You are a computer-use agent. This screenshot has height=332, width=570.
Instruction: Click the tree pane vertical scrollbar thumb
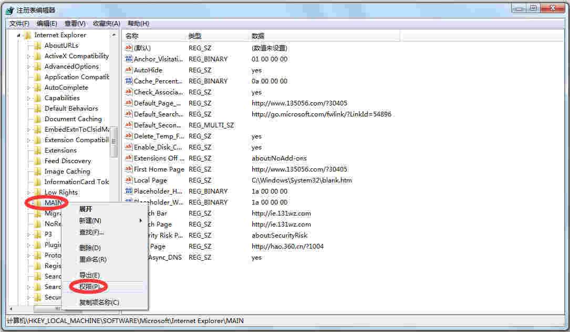coord(114,142)
